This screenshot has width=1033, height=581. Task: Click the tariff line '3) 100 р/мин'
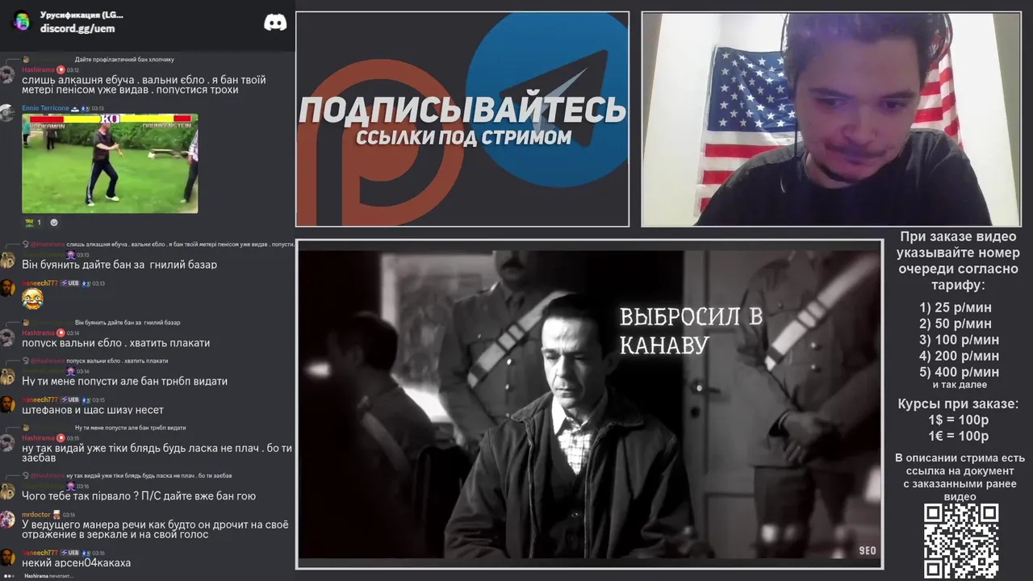coord(960,340)
